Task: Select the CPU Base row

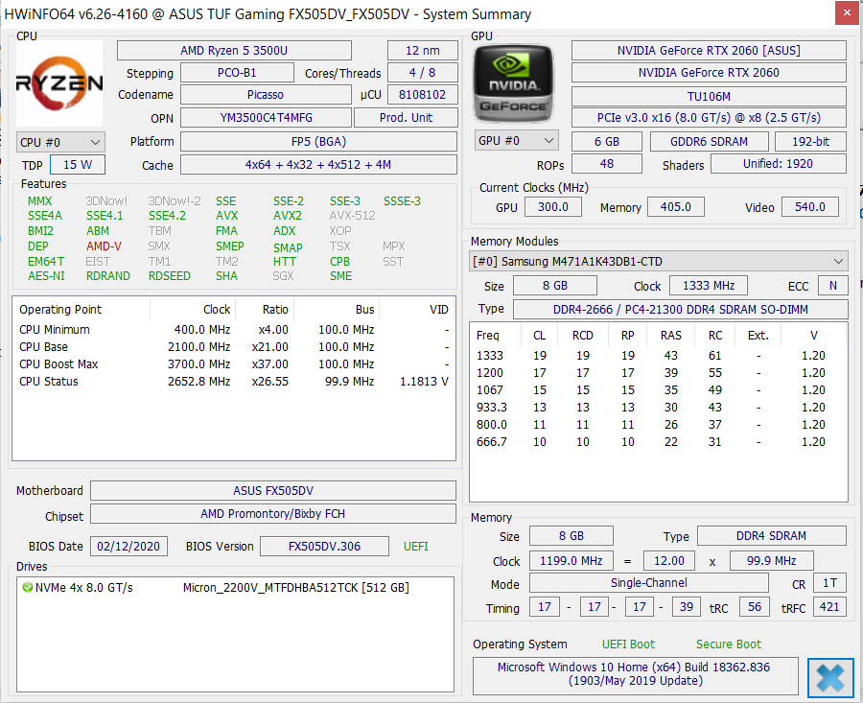Action: click(x=234, y=347)
